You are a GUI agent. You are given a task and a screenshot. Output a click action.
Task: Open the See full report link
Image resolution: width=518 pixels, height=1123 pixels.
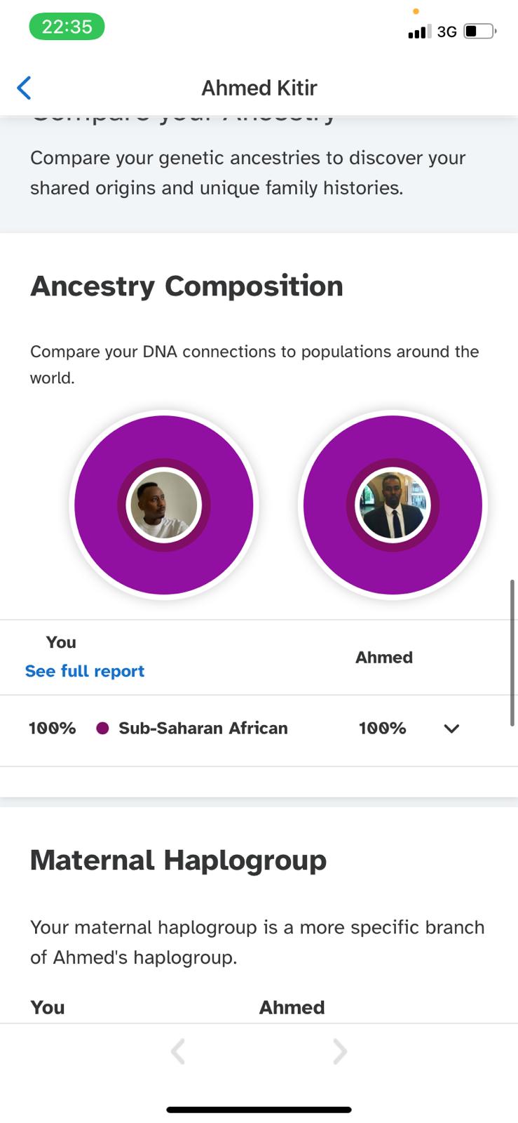(x=85, y=671)
